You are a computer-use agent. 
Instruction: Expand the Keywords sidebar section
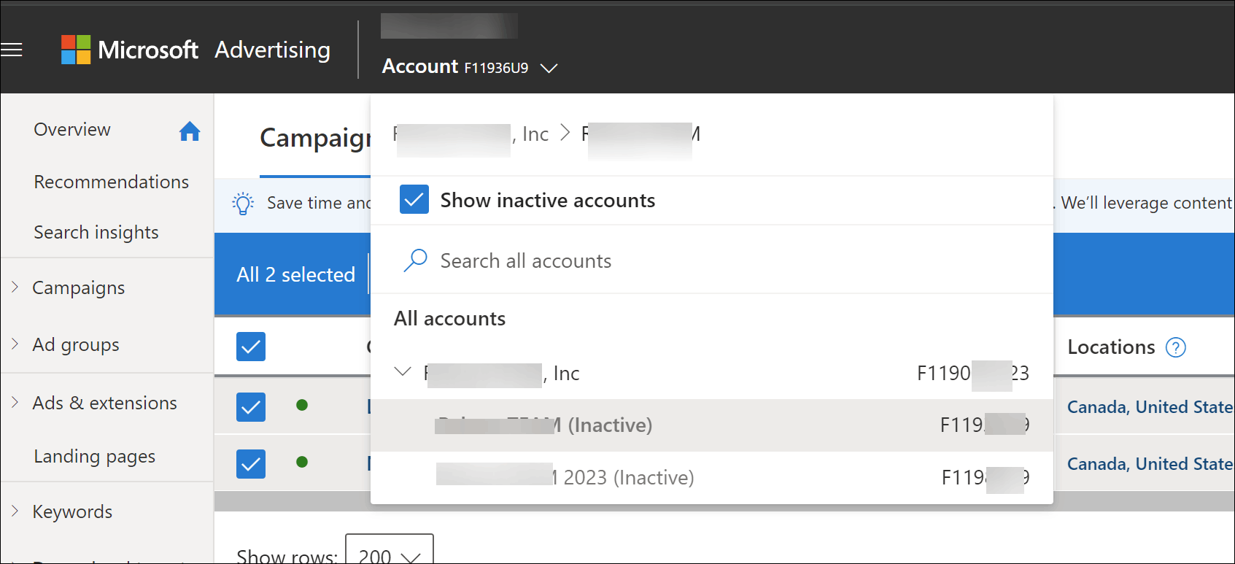pos(15,511)
